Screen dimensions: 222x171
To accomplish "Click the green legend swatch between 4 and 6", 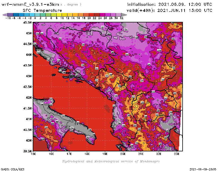I will [48, 15].
